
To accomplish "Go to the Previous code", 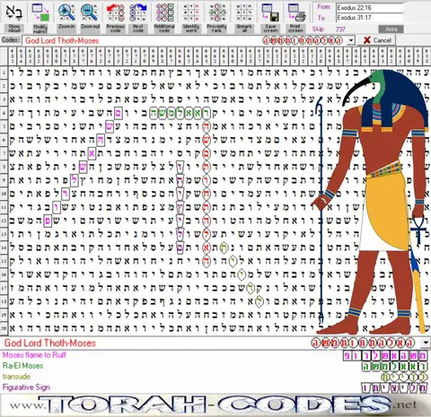I will 115,17.
